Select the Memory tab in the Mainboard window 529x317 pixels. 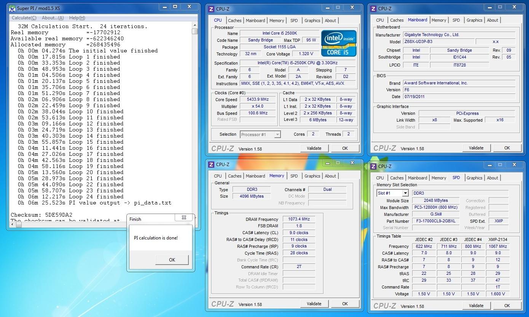[x=439, y=20]
